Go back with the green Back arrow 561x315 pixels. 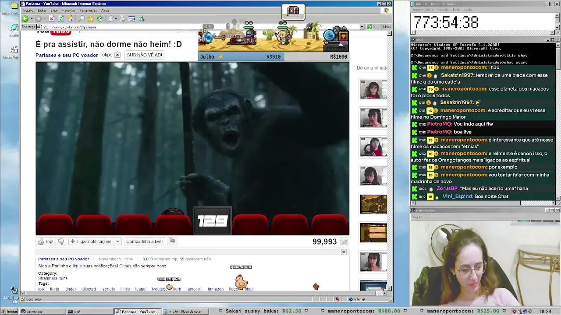coord(25,19)
